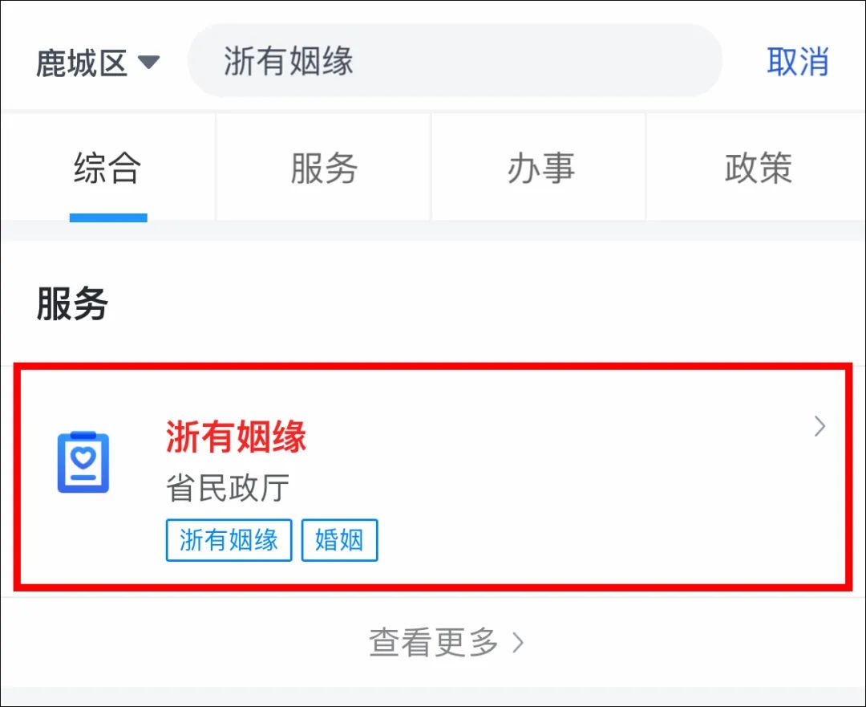Click the bold 服务 section heading
This screenshot has width=866, height=707.
tap(72, 303)
